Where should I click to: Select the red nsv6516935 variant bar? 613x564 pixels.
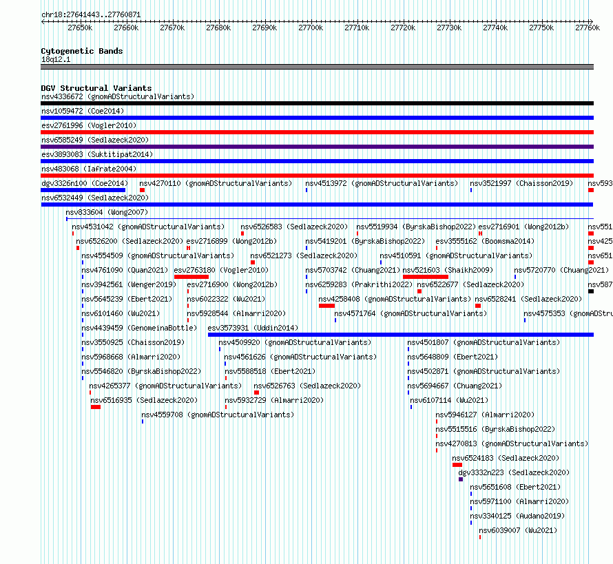coord(96,407)
